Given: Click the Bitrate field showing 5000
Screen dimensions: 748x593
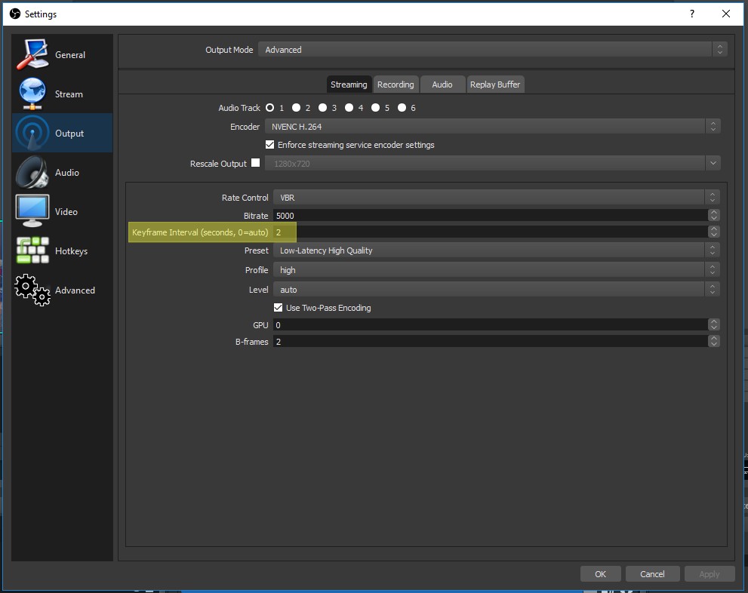Looking at the screenshot, I should 491,216.
